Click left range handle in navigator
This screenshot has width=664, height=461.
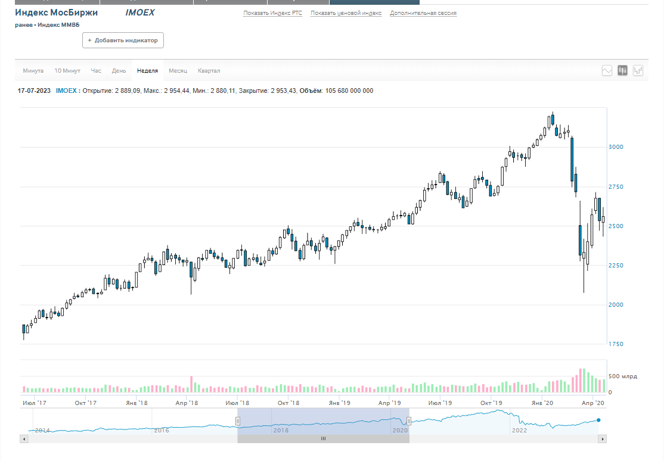pos(238,420)
